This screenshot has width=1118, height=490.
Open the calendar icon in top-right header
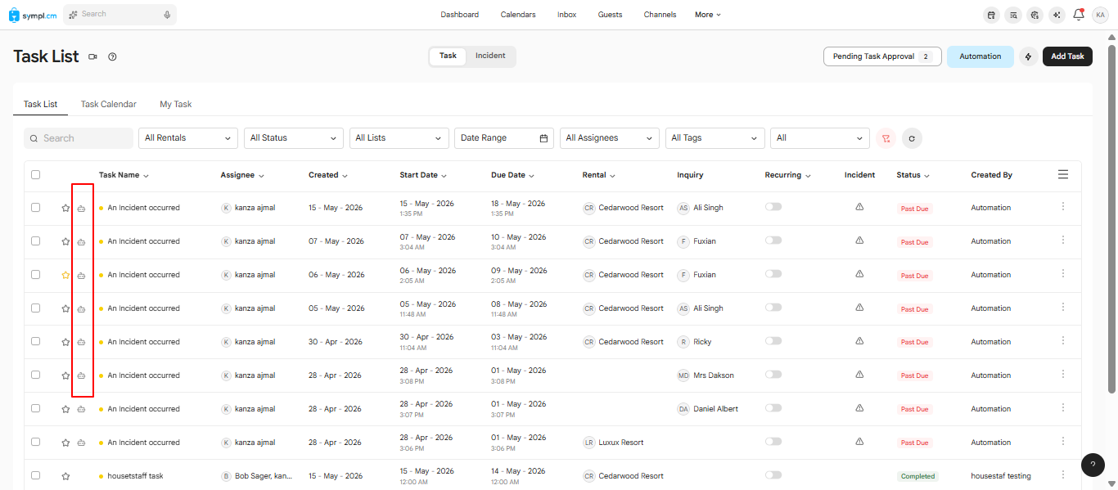tap(991, 15)
